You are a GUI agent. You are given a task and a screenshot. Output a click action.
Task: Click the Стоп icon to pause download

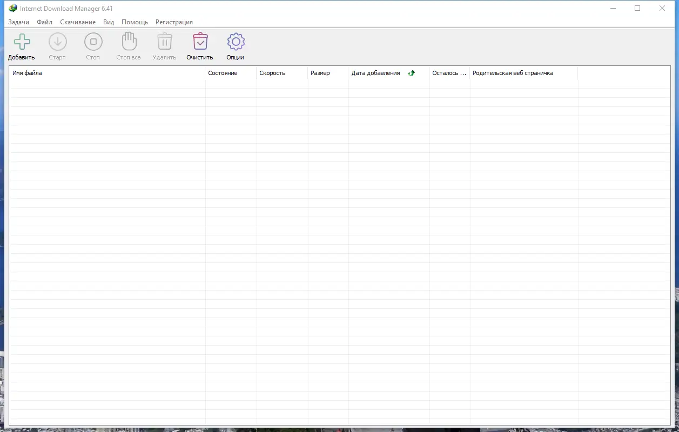pos(93,42)
